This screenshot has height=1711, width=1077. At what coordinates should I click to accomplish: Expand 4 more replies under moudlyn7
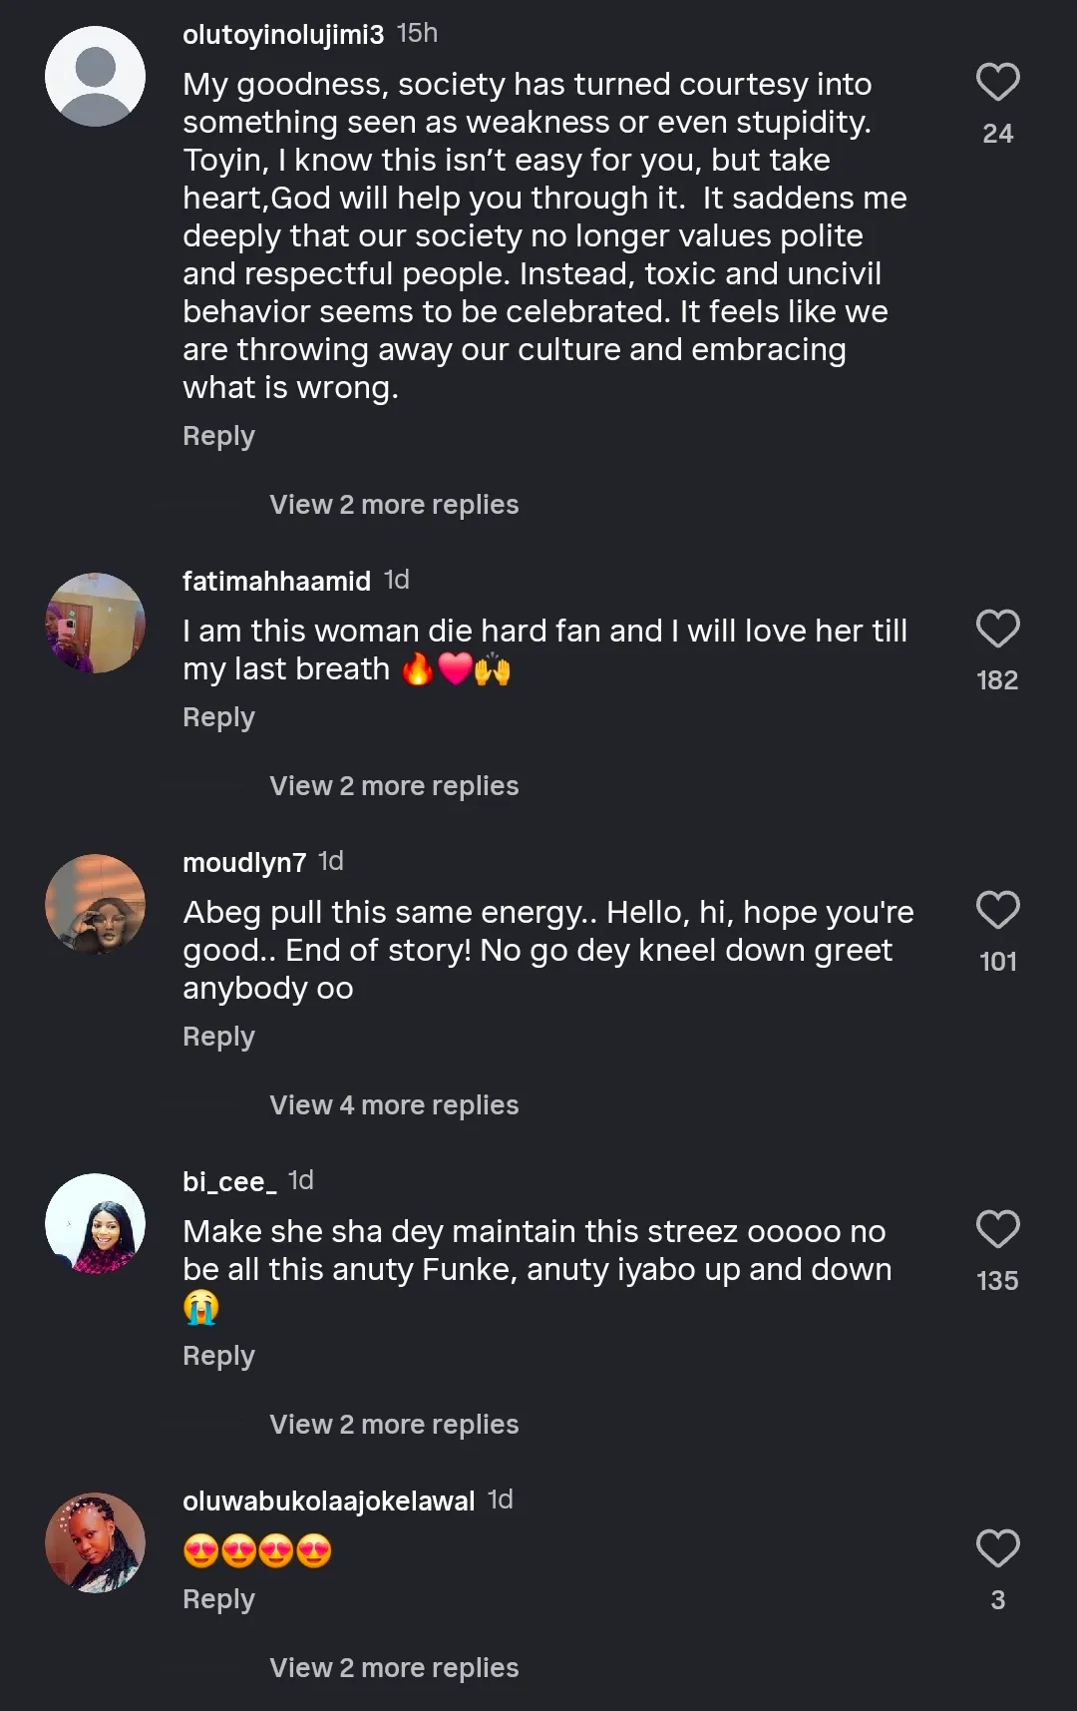(x=394, y=1105)
